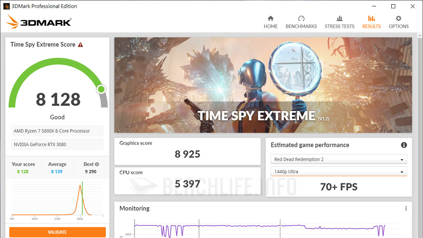Viewport: 423px width, 238px height.
Task: Expand Red Dead Redemption 2 game dropdown
Action: click(338, 159)
